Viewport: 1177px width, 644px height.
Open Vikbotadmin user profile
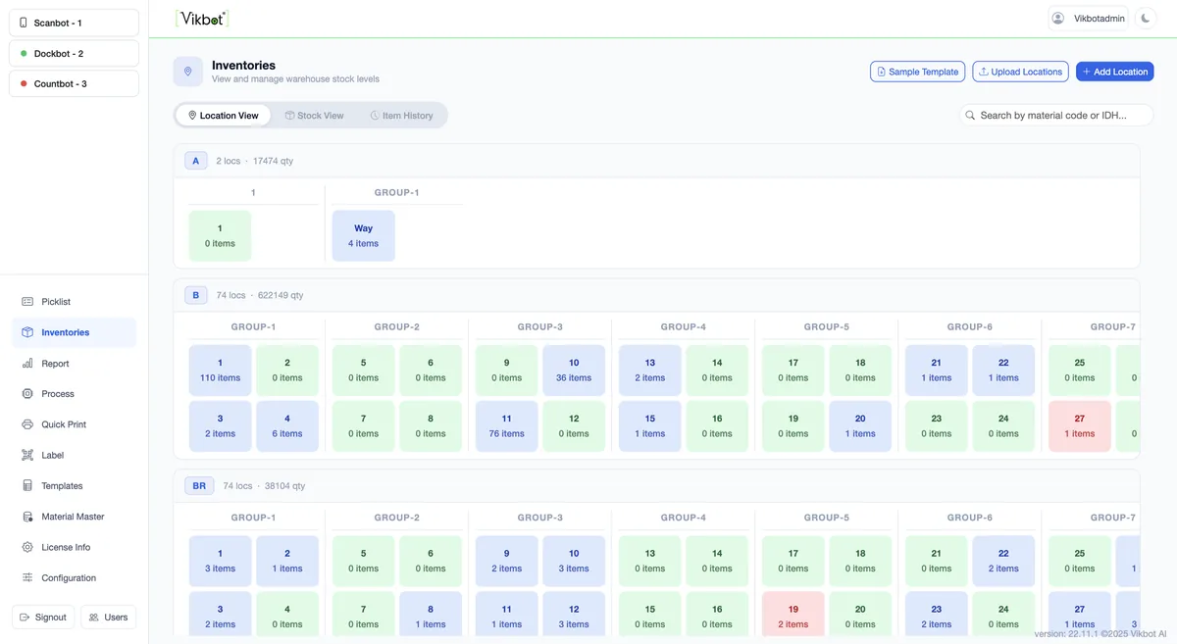1089,19
